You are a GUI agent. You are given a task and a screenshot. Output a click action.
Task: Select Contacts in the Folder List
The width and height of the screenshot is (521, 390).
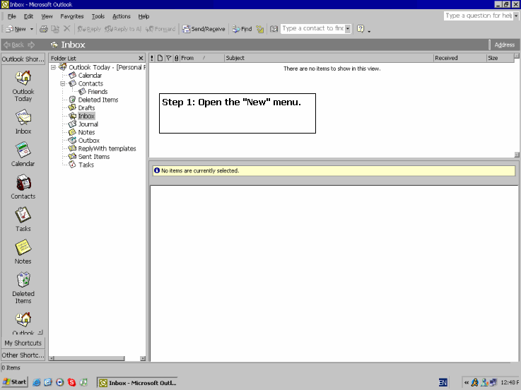pyautogui.click(x=90, y=83)
